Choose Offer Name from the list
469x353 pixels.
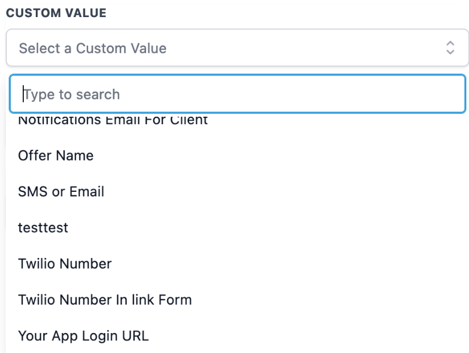tap(56, 155)
